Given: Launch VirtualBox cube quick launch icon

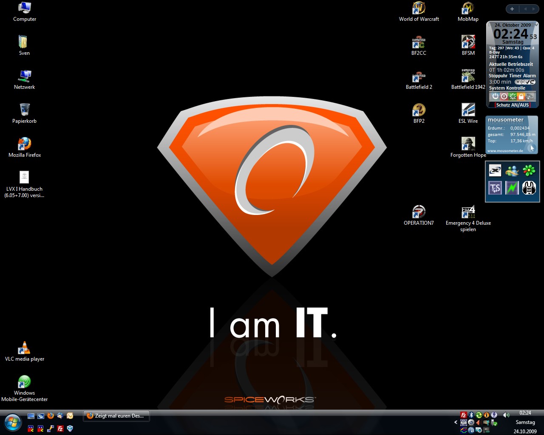Looking at the screenshot, I should (x=70, y=429).
